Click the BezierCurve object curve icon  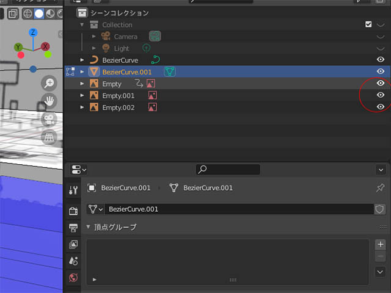pyautogui.click(x=94, y=60)
